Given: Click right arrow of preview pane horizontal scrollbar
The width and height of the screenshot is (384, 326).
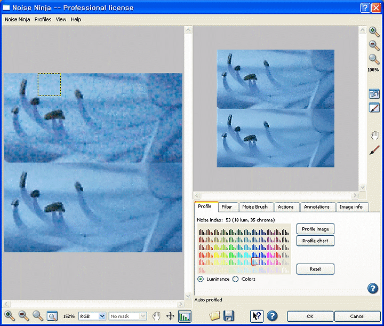Looking at the screenshot, I should (355, 195).
